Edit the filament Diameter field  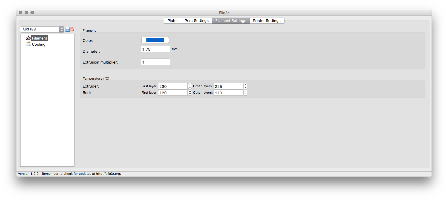coord(155,49)
